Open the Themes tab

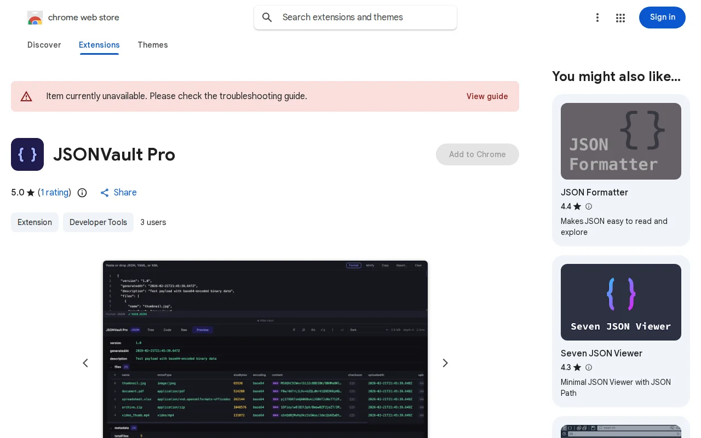coord(153,45)
